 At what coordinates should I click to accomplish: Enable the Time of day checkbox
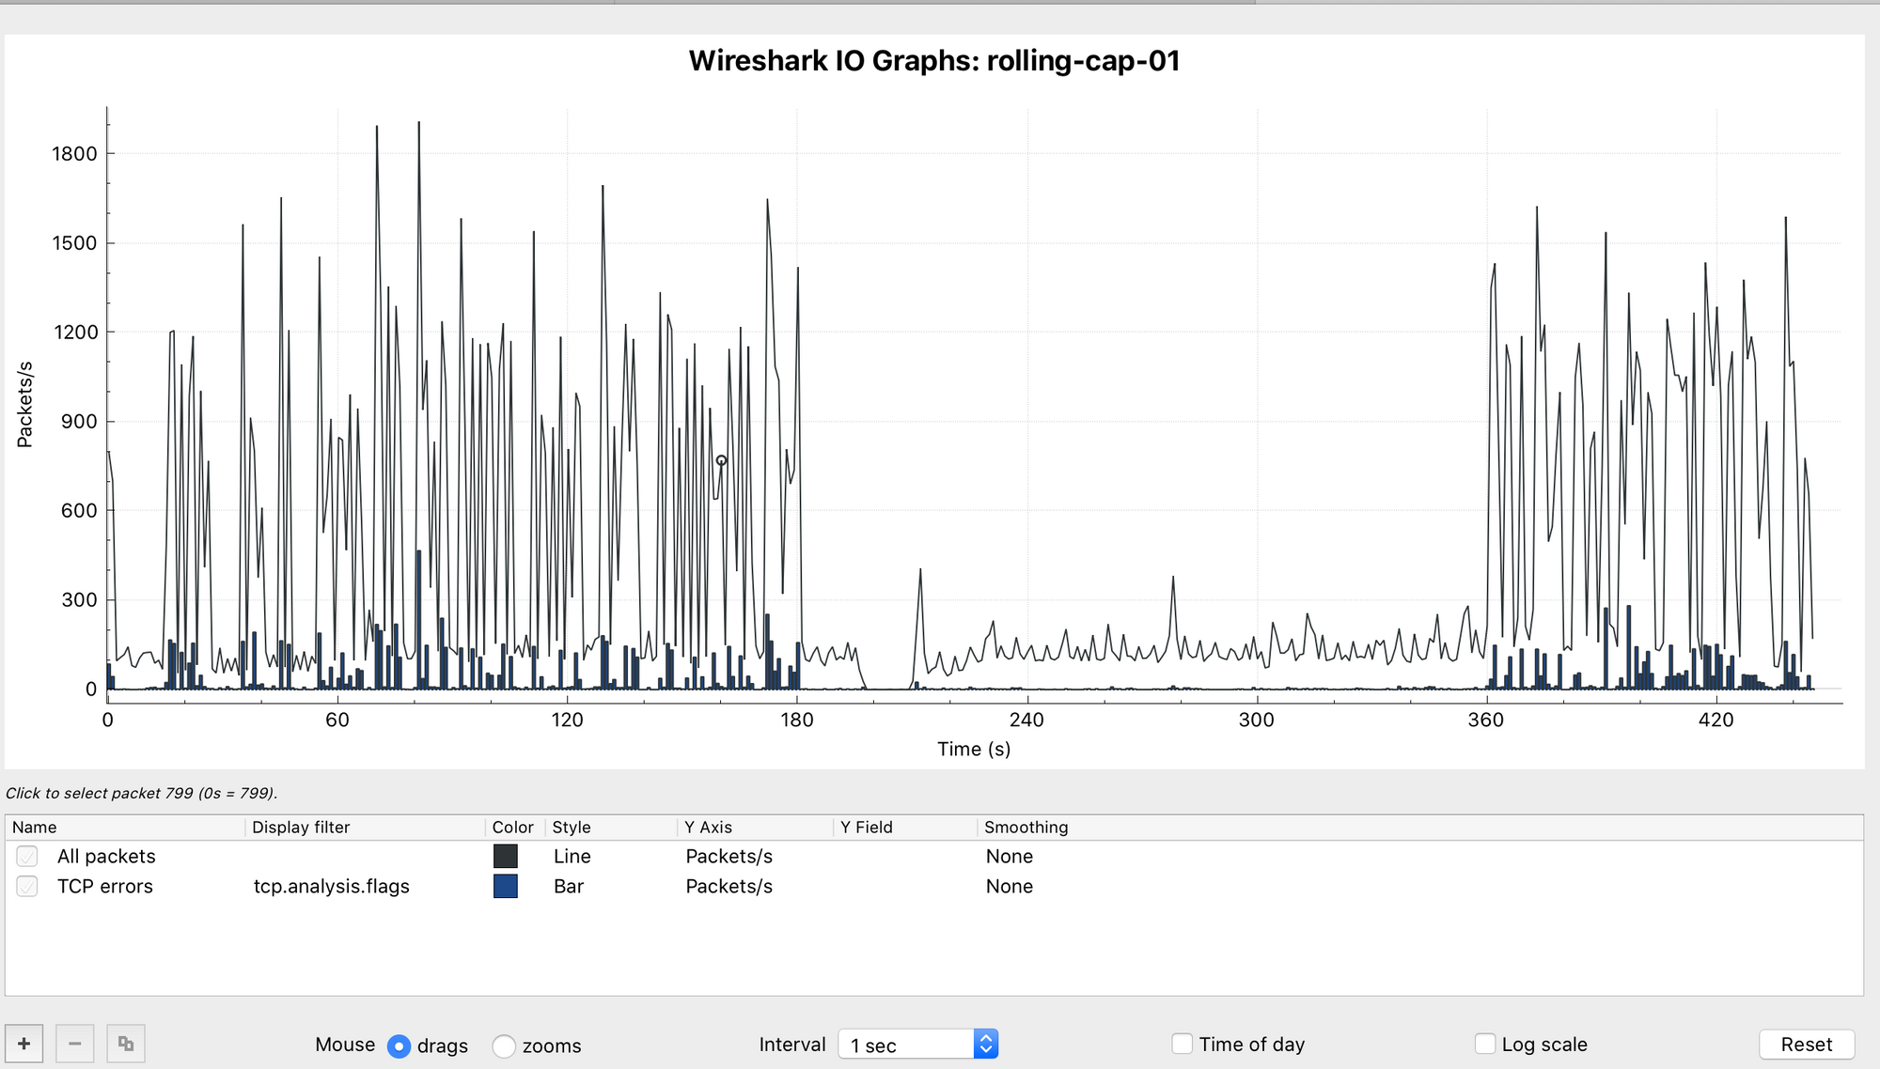pyautogui.click(x=1183, y=1044)
